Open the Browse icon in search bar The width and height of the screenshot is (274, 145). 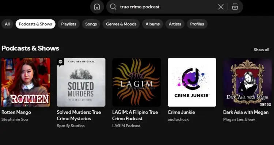pyautogui.click(x=235, y=7)
